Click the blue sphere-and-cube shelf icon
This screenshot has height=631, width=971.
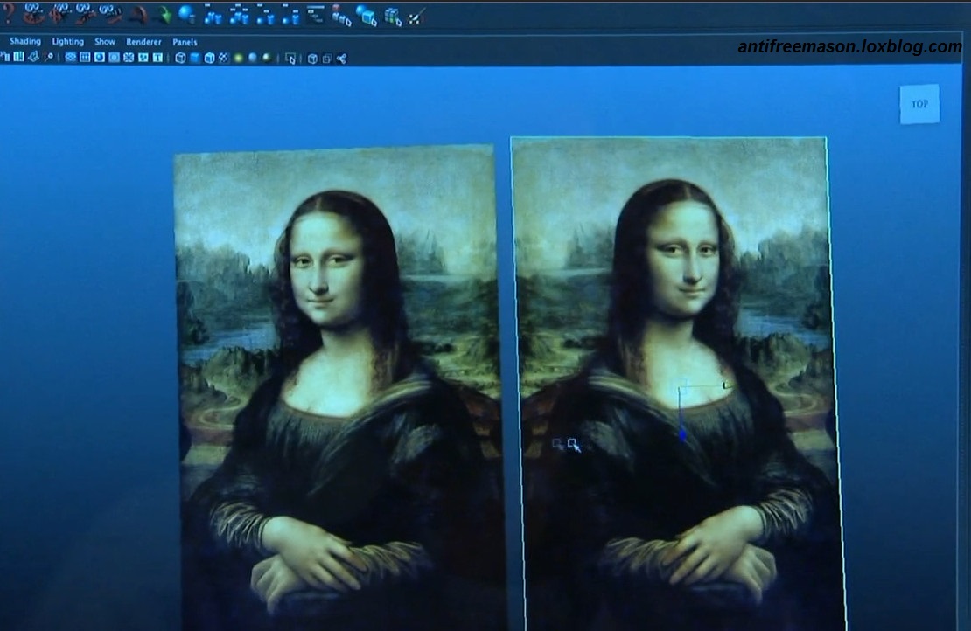[367, 14]
